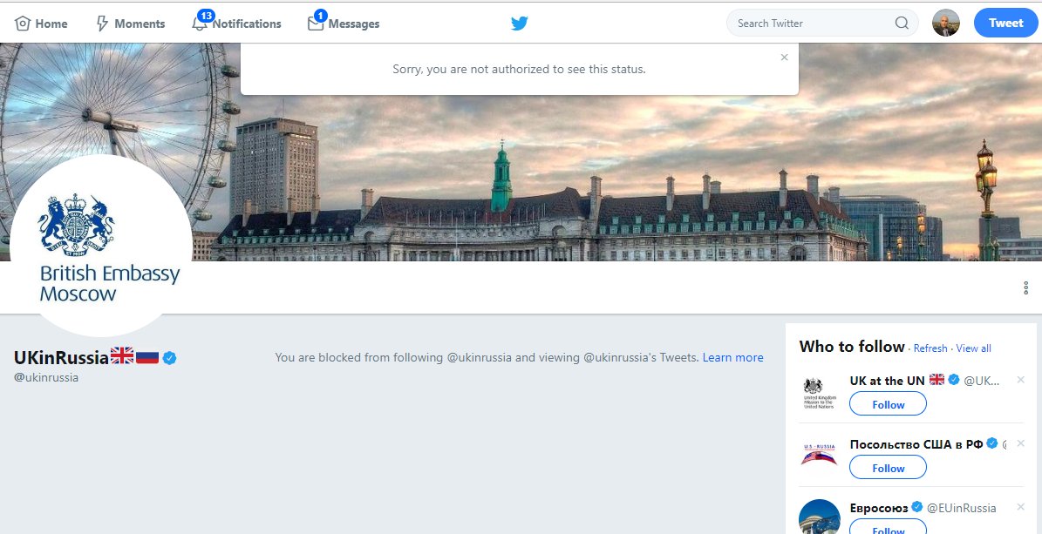
Task: Dismiss the Посольство США в РФ suggestion
Action: pos(1021,443)
